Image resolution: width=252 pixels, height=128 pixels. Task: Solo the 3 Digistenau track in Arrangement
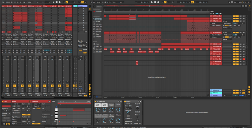click(241, 21)
